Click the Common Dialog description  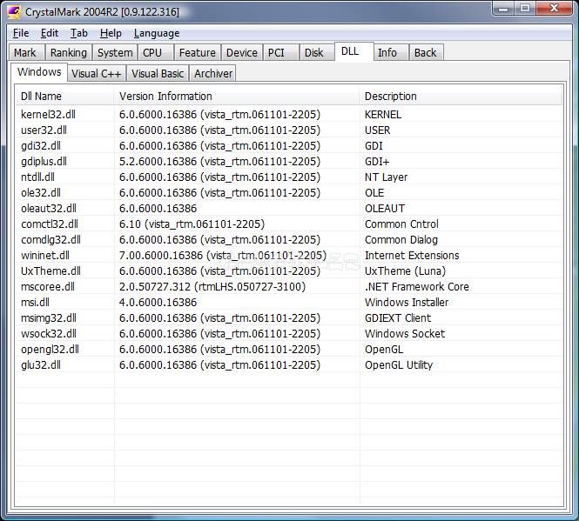click(401, 240)
